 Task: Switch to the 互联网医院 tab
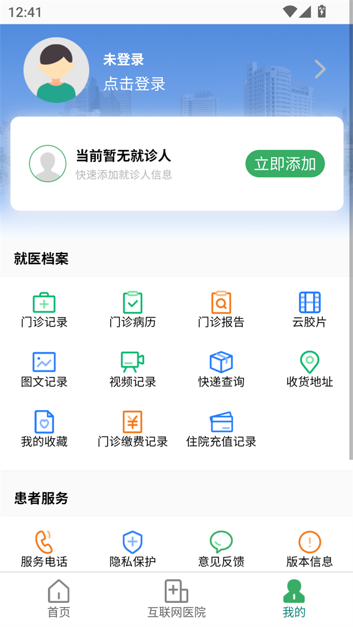[176, 599]
